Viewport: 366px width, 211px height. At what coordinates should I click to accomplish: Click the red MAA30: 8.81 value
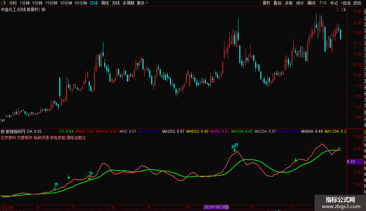pyautogui.click(x=107, y=131)
